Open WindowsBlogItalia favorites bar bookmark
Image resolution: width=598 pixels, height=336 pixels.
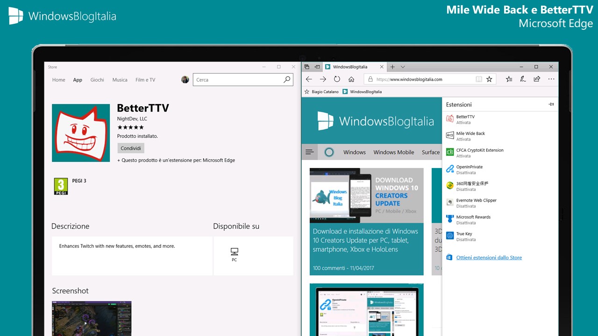point(362,92)
